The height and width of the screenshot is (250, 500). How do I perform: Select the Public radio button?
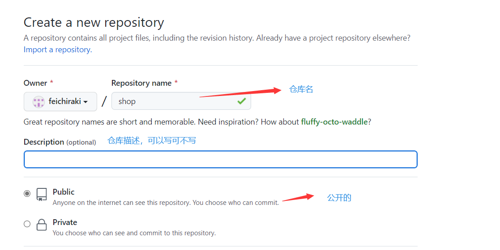click(x=27, y=194)
